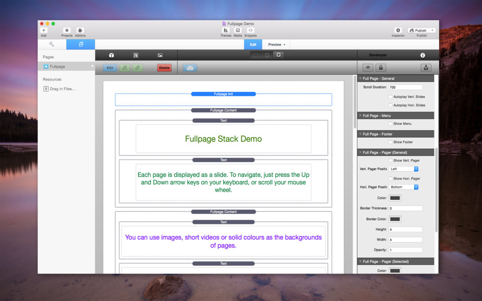
Task: Click the cloud icon button
Action: (190, 68)
